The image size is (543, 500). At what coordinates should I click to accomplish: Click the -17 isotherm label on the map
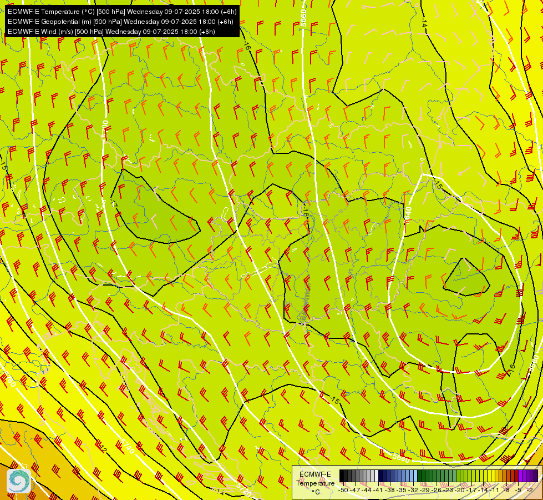point(114,204)
